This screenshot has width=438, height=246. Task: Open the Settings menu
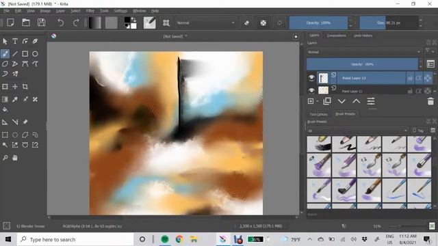pyautogui.click(x=120, y=11)
